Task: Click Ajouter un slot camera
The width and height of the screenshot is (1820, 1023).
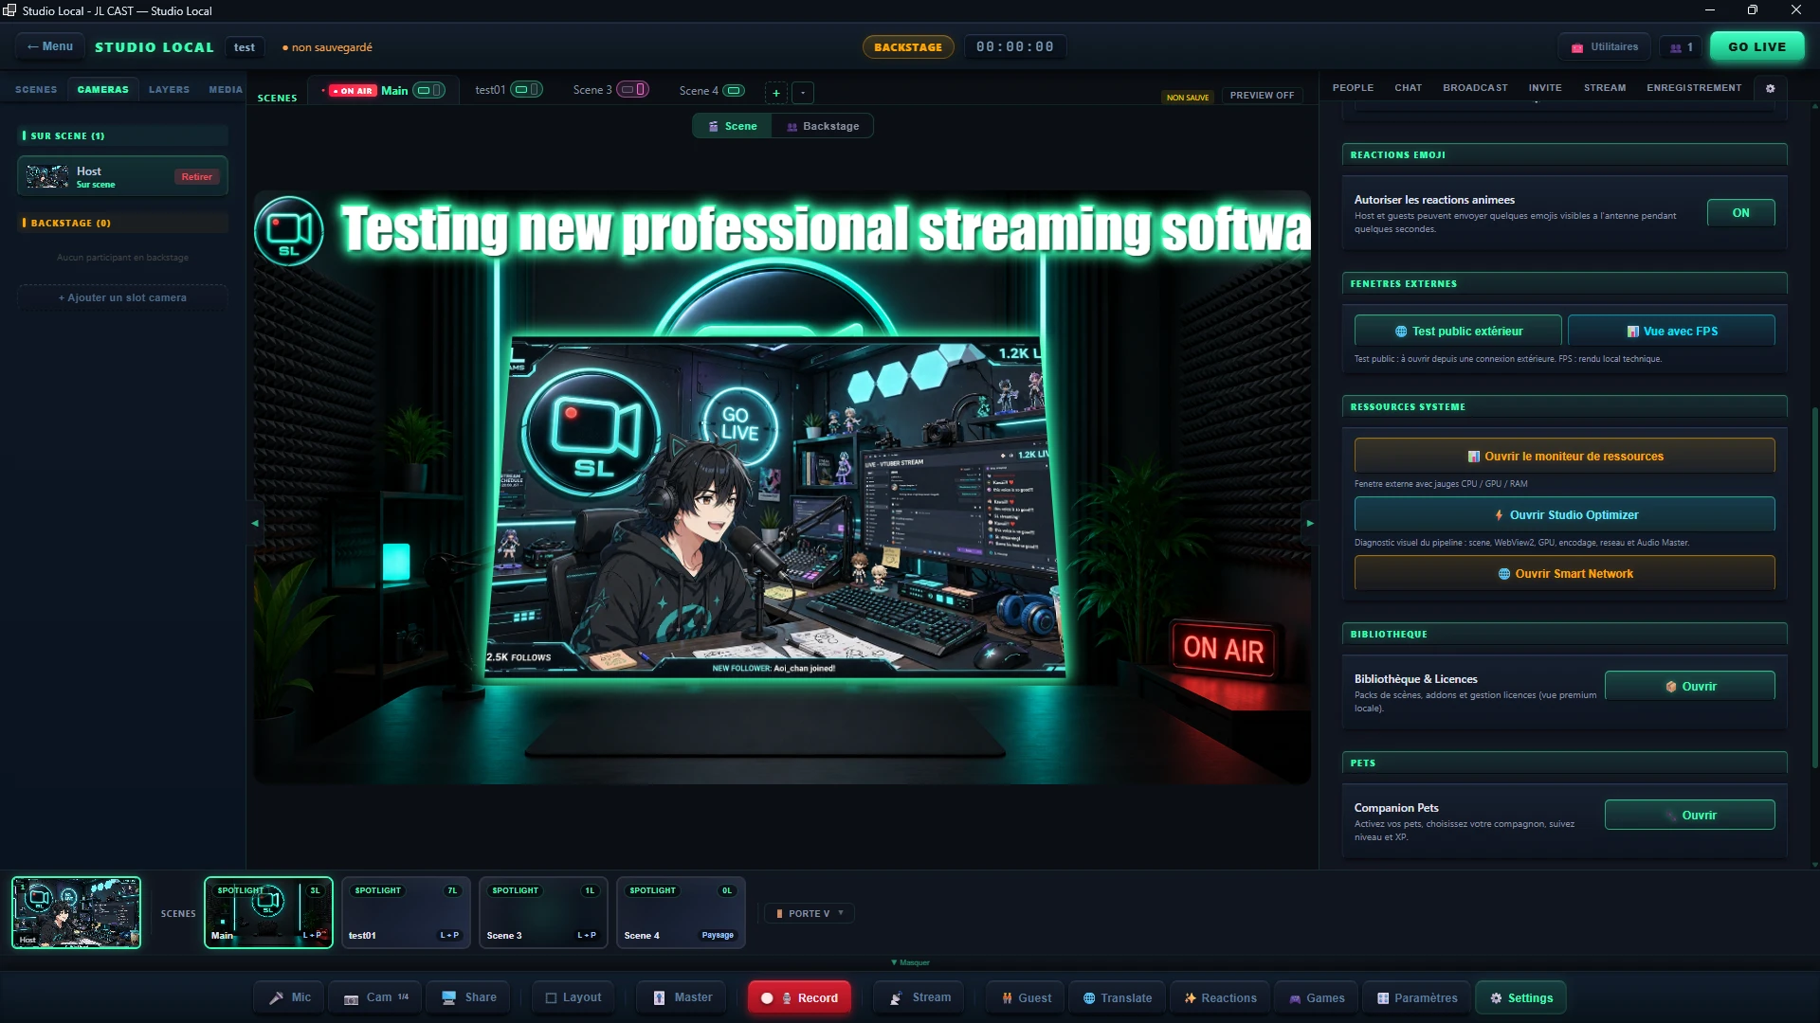Action: point(122,297)
